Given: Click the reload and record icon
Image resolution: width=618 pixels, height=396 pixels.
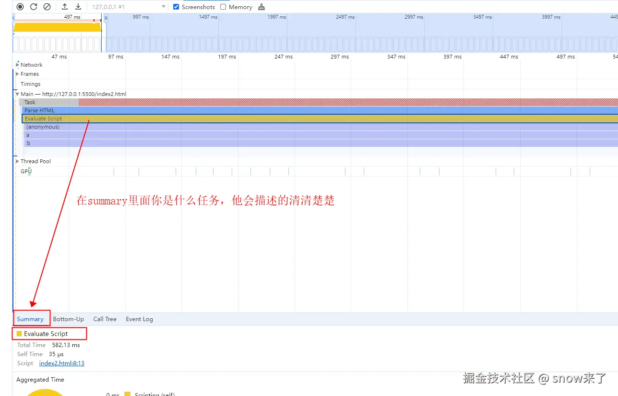Looking at the screenshot, I should pos(34,7).
